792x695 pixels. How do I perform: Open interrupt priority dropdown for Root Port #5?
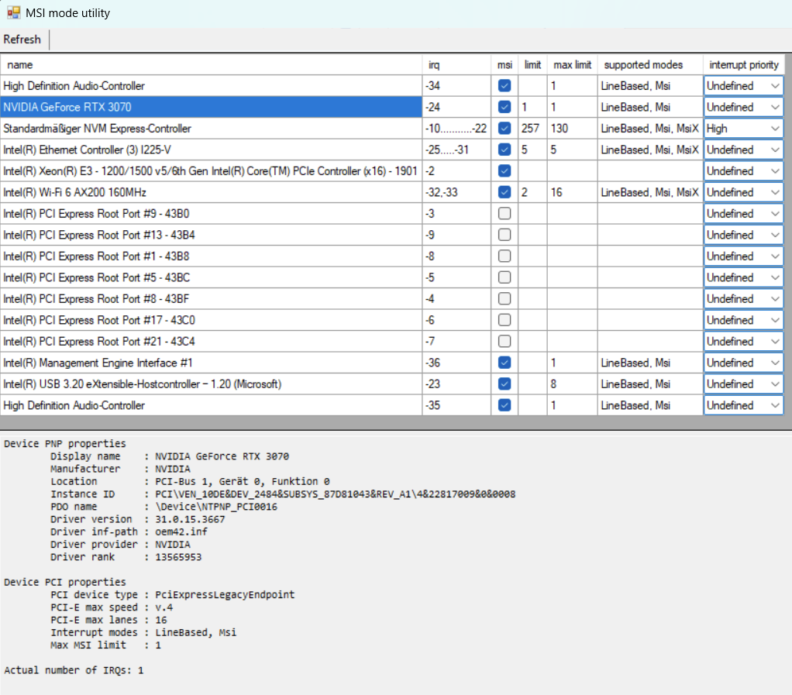click(743, 277)
